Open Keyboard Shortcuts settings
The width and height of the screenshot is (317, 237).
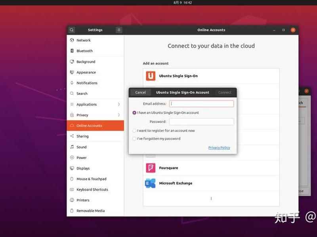(95, 190)
